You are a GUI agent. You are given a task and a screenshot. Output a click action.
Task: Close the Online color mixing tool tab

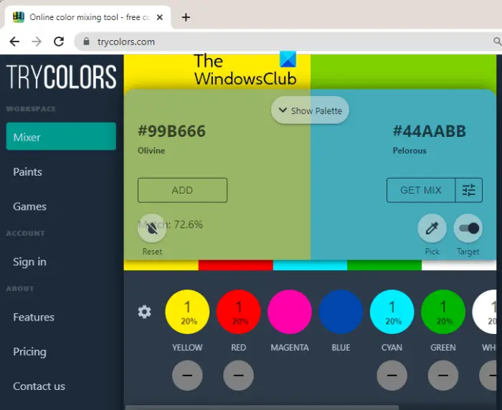coord(159,17)
